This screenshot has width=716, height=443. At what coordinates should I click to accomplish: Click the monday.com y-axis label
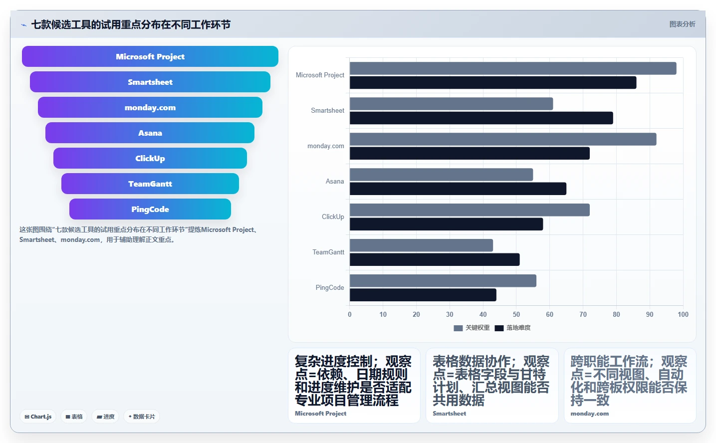click(325, 146)
